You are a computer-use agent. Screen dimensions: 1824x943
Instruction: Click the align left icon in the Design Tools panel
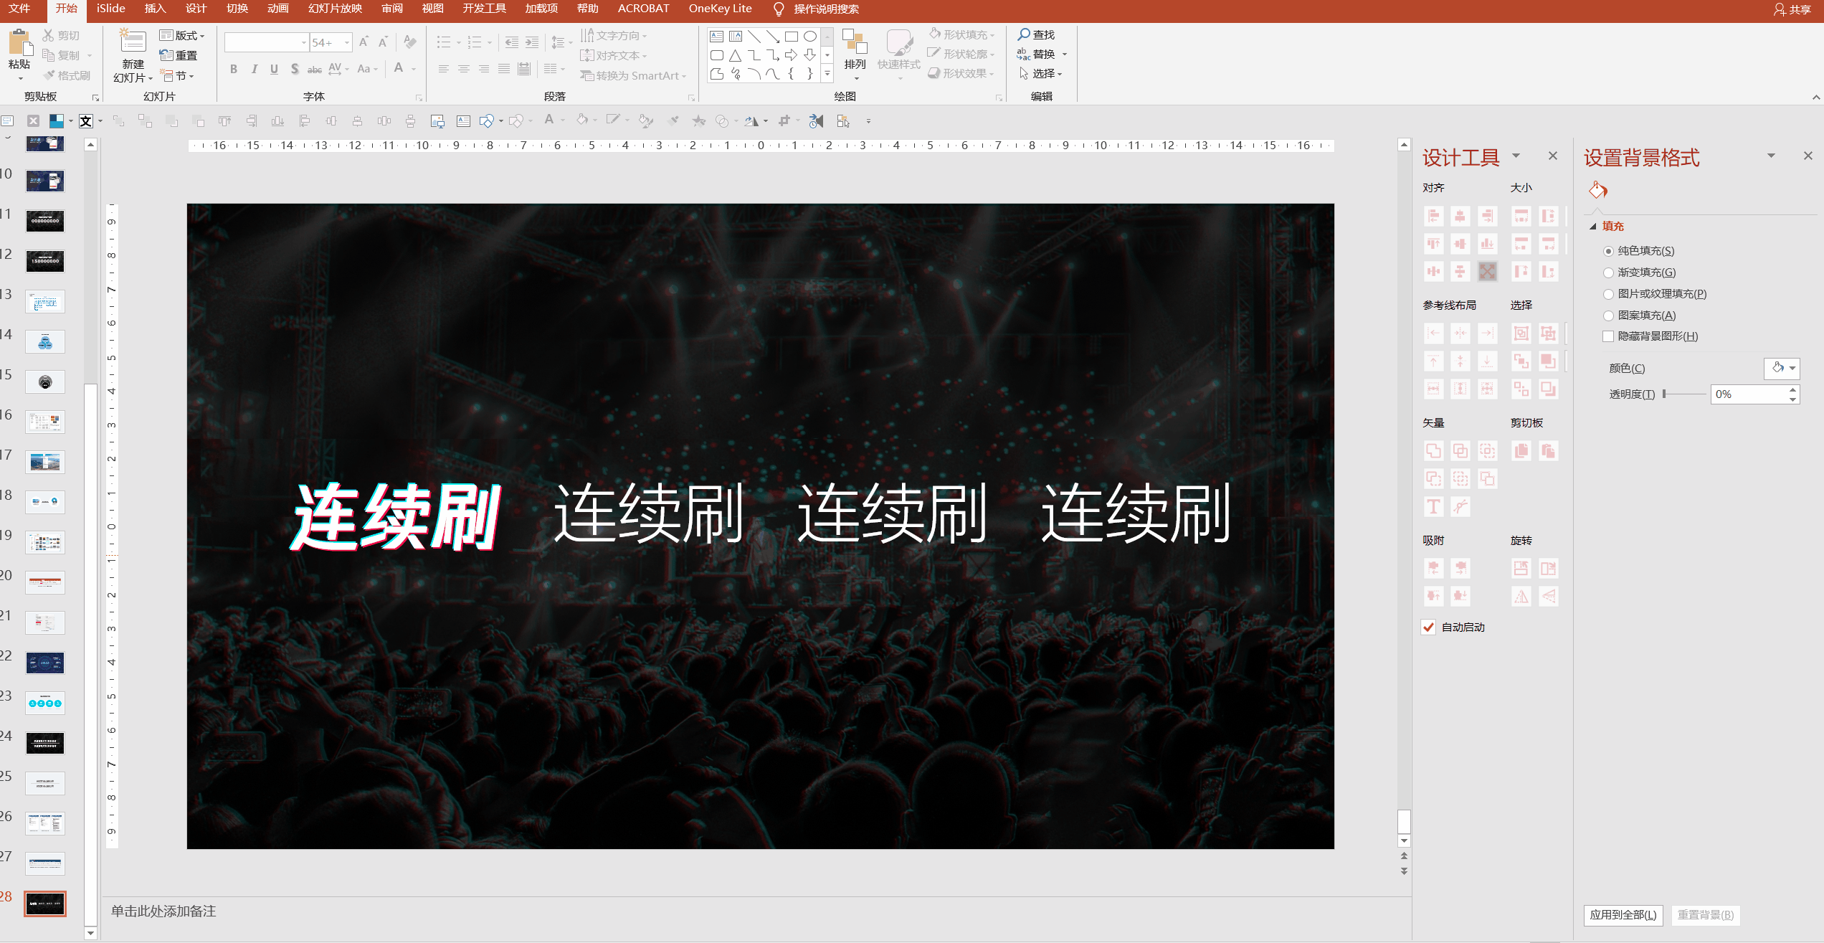click(x=1433, y=216)
